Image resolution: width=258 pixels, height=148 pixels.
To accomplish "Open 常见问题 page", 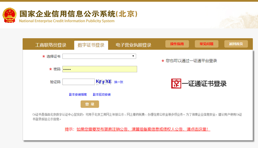I will coord(206,44).
